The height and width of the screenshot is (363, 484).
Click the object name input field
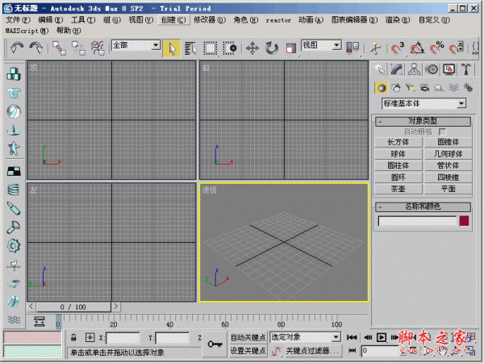(417, 221)
